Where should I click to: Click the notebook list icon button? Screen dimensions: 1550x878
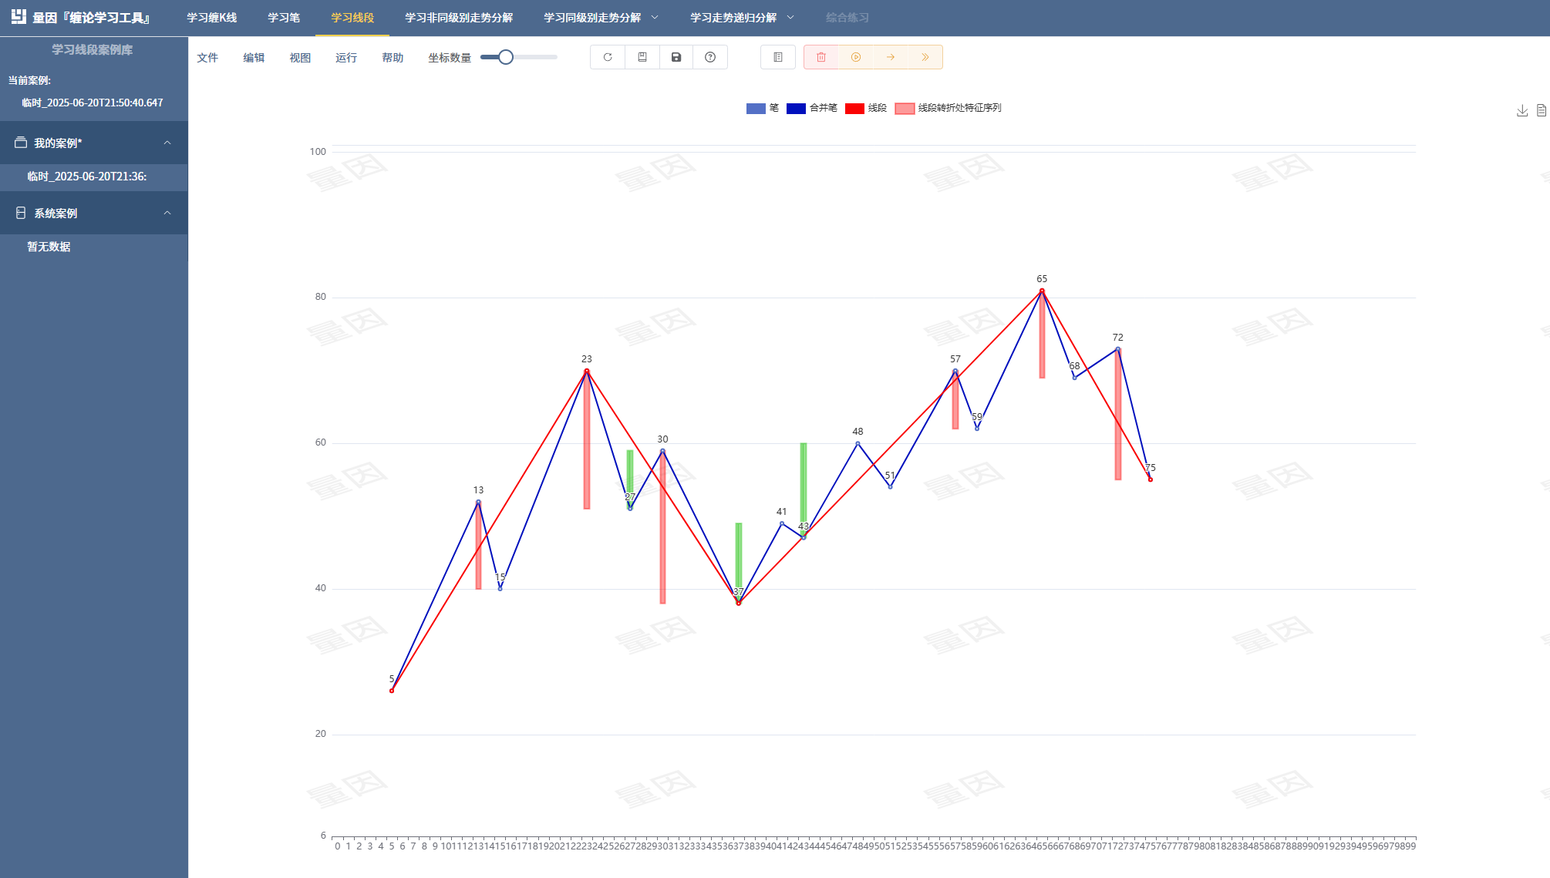tap(778, 57)
